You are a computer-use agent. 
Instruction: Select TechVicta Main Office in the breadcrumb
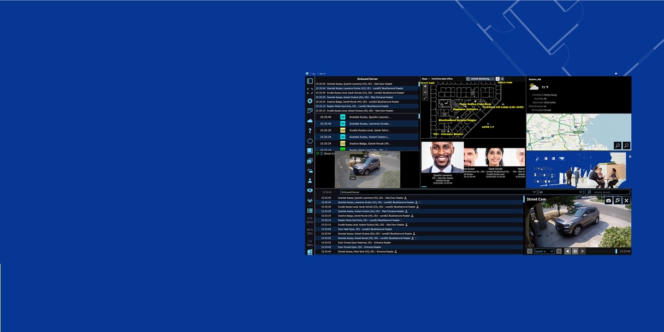click(x=442, y=79)
